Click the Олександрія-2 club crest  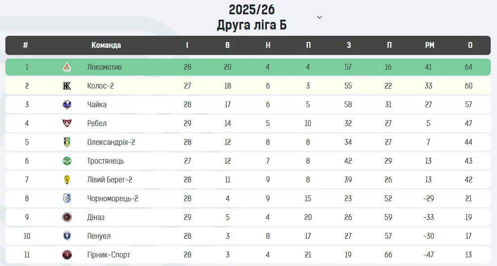point(67,142)
